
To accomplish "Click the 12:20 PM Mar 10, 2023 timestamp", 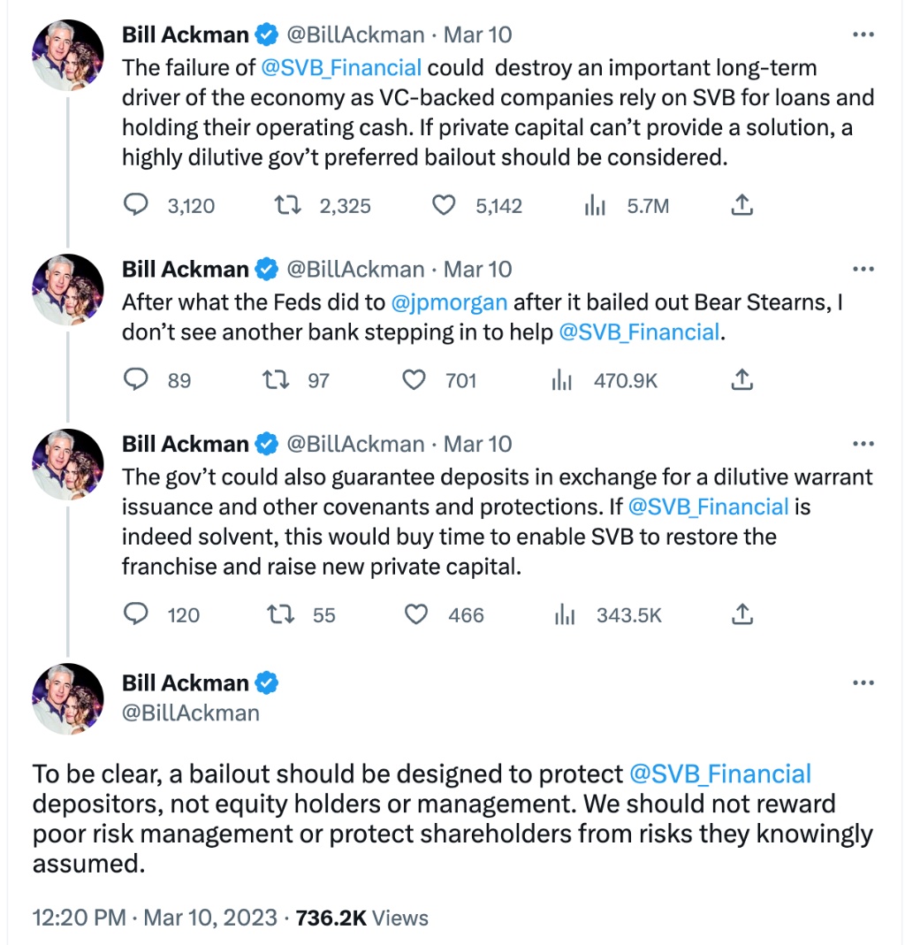I will (154, 918).
